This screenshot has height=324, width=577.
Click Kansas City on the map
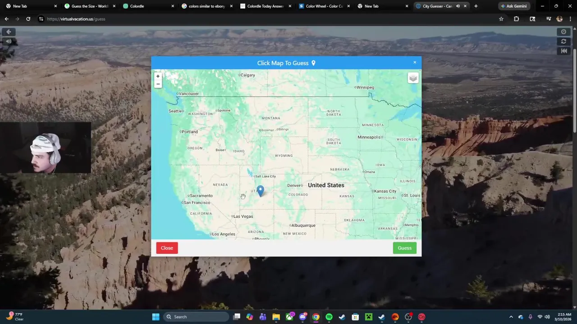point(385,191)
